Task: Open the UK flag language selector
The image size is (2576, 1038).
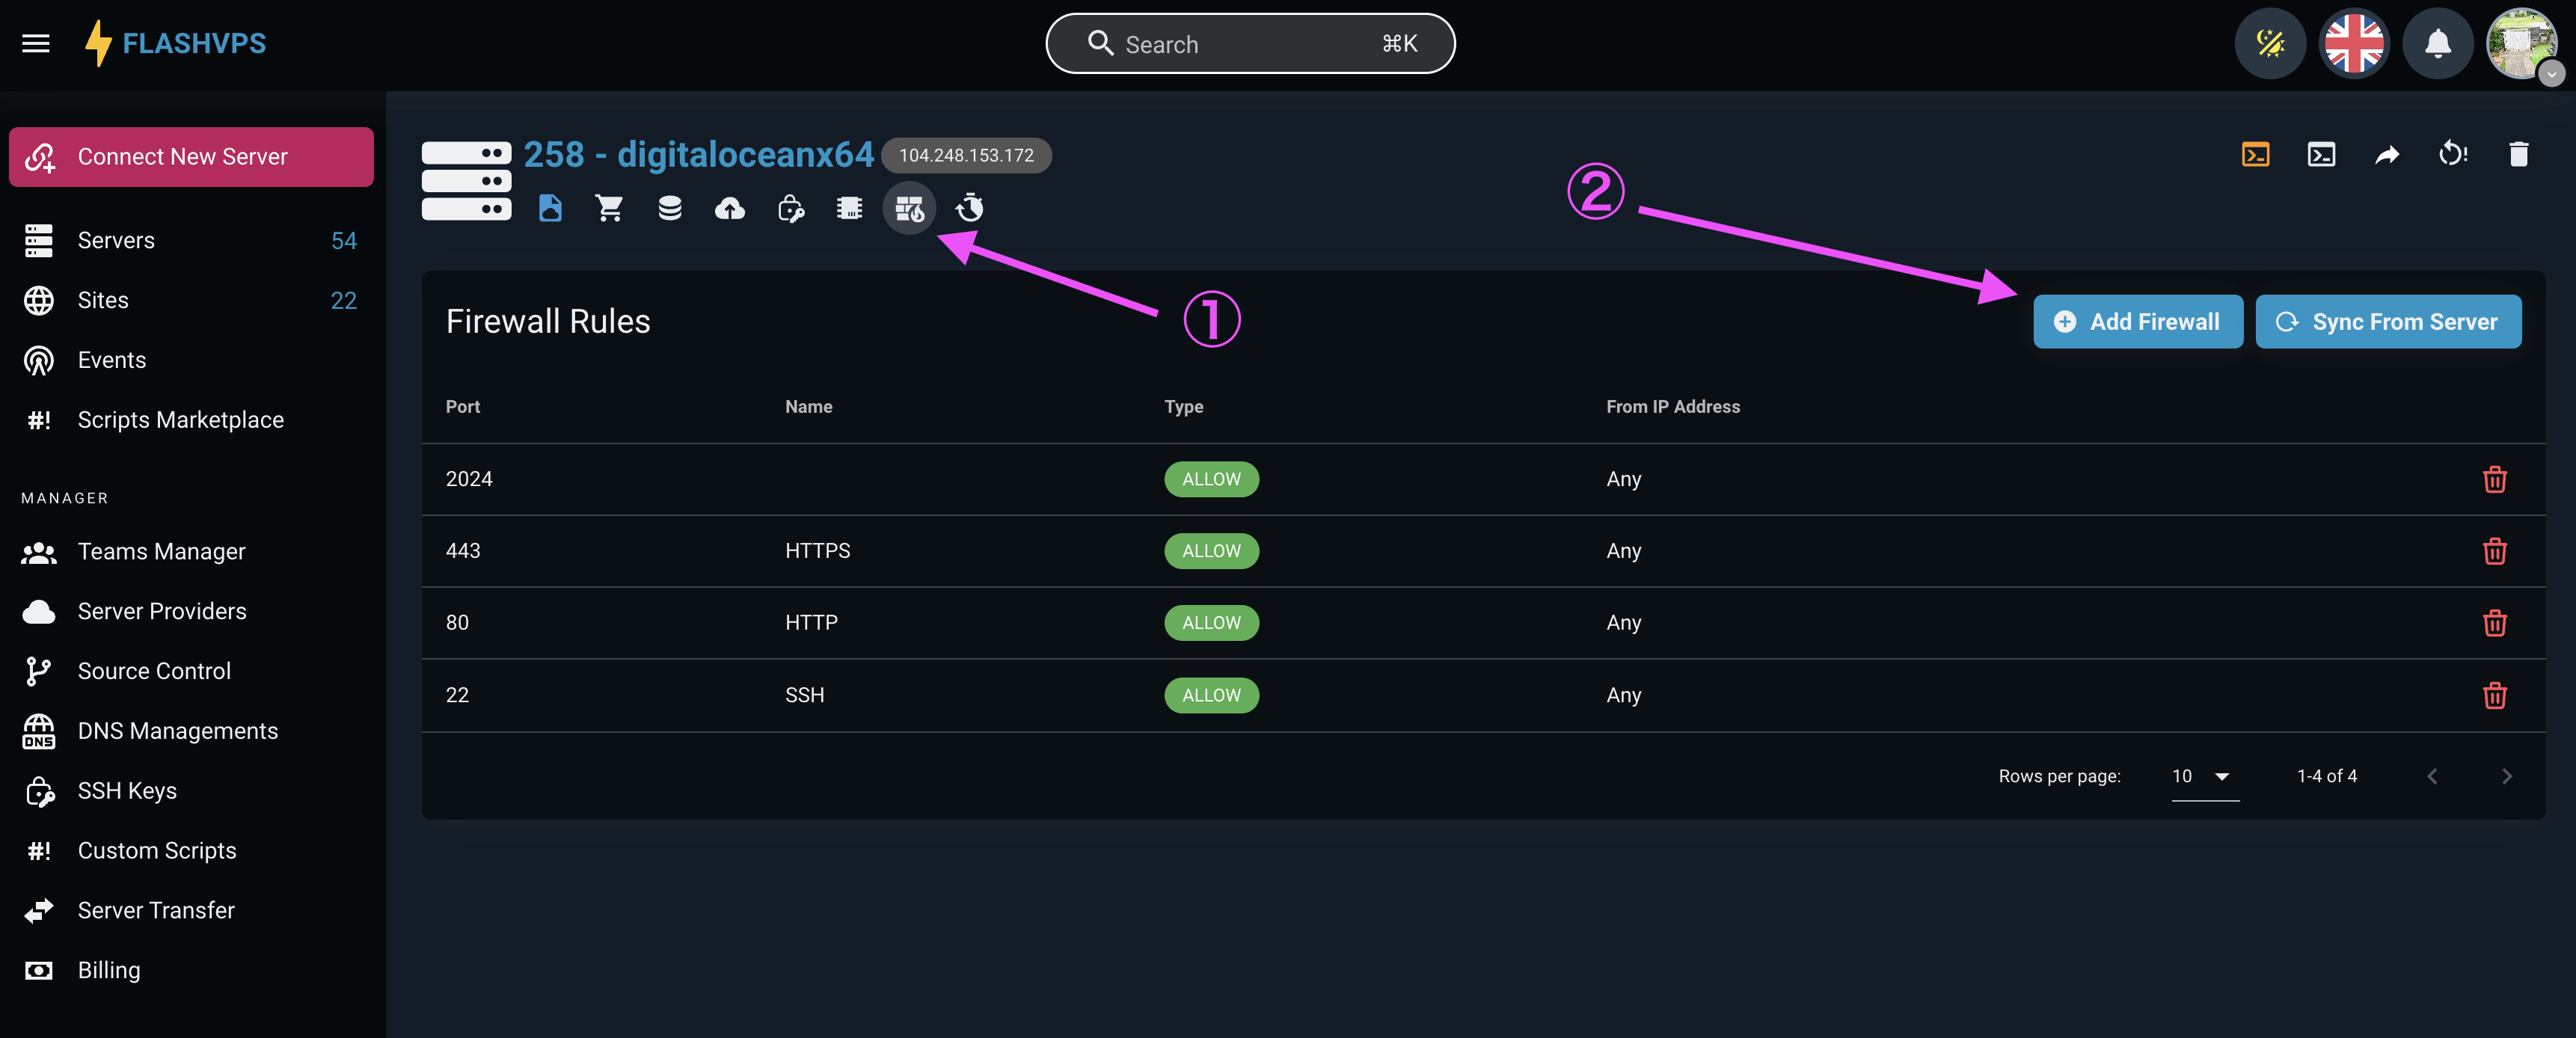Action: click(2354, 44)
